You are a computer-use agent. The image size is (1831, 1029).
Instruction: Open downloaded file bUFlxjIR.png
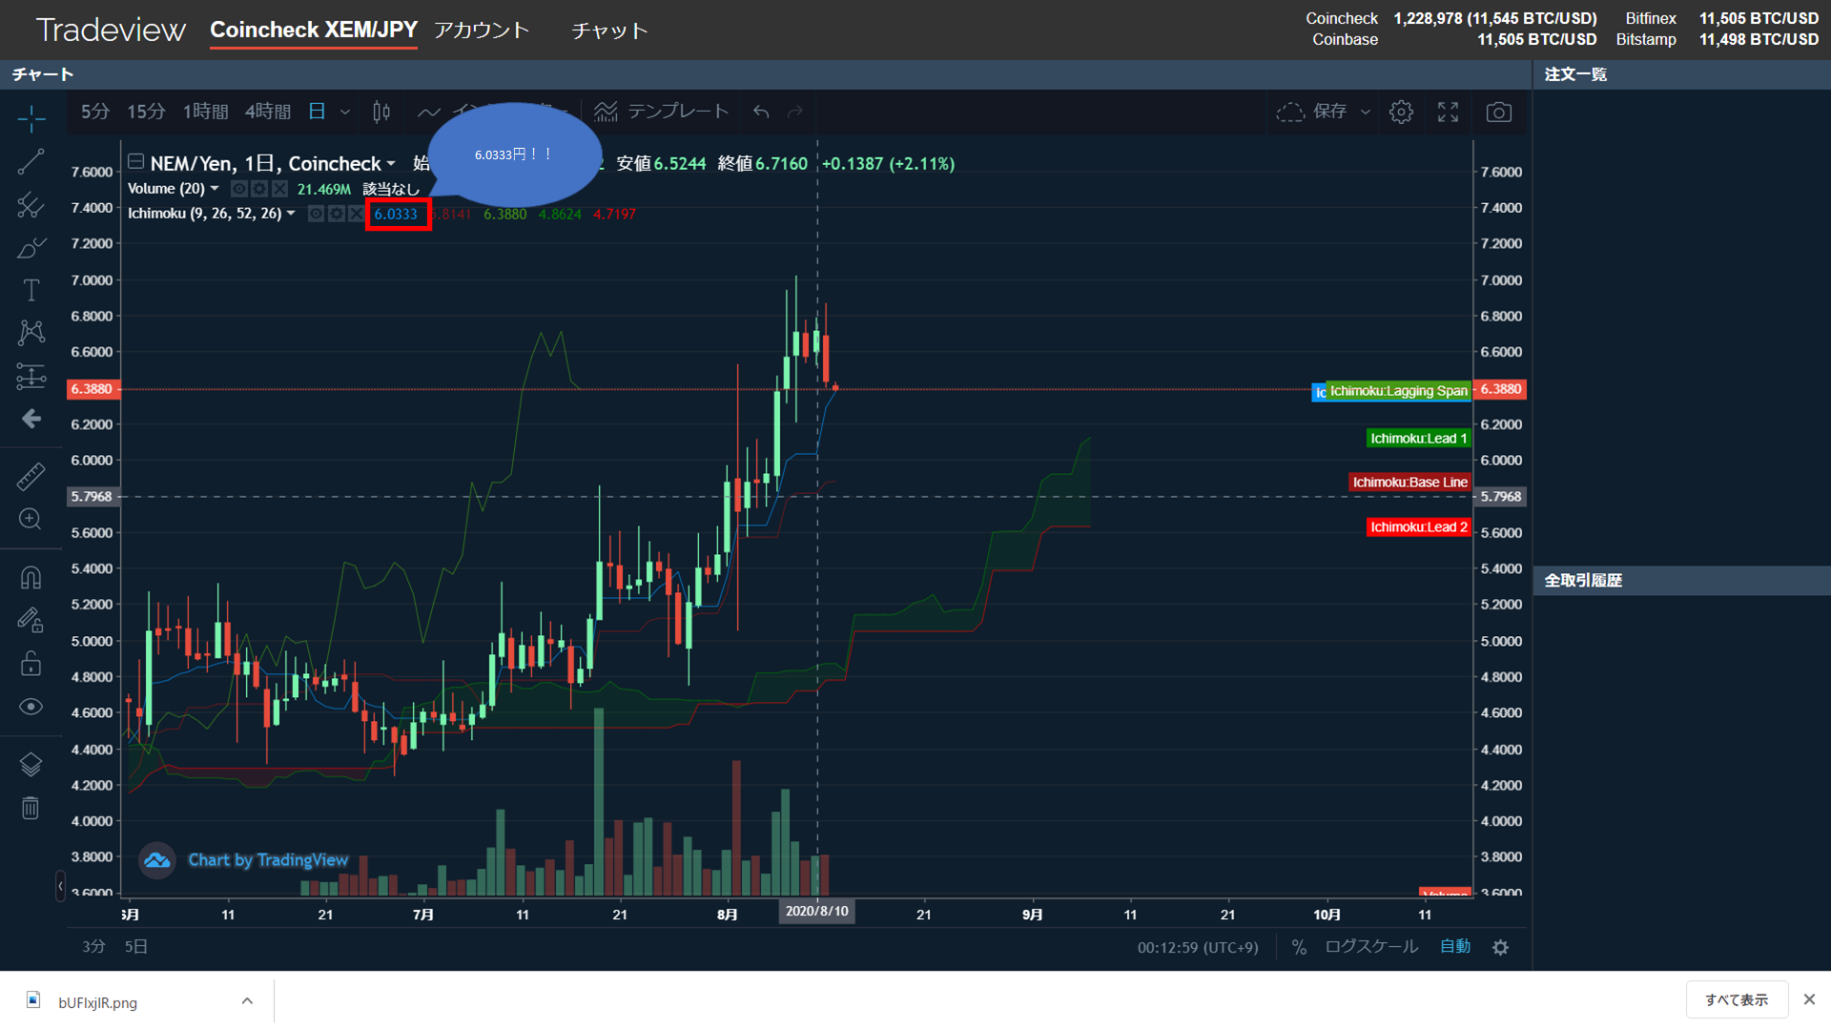(x=97, y=1002)
